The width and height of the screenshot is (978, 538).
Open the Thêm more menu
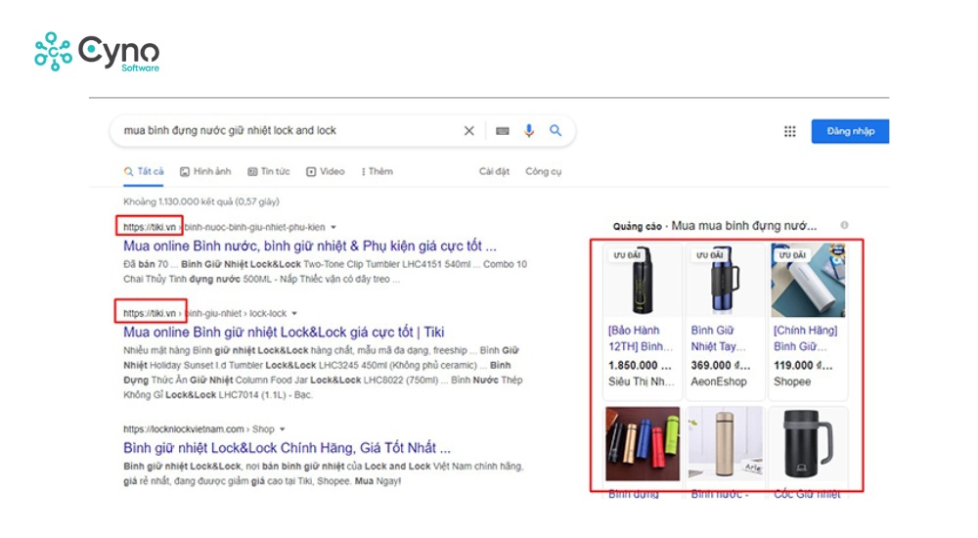tap(377, 171)
